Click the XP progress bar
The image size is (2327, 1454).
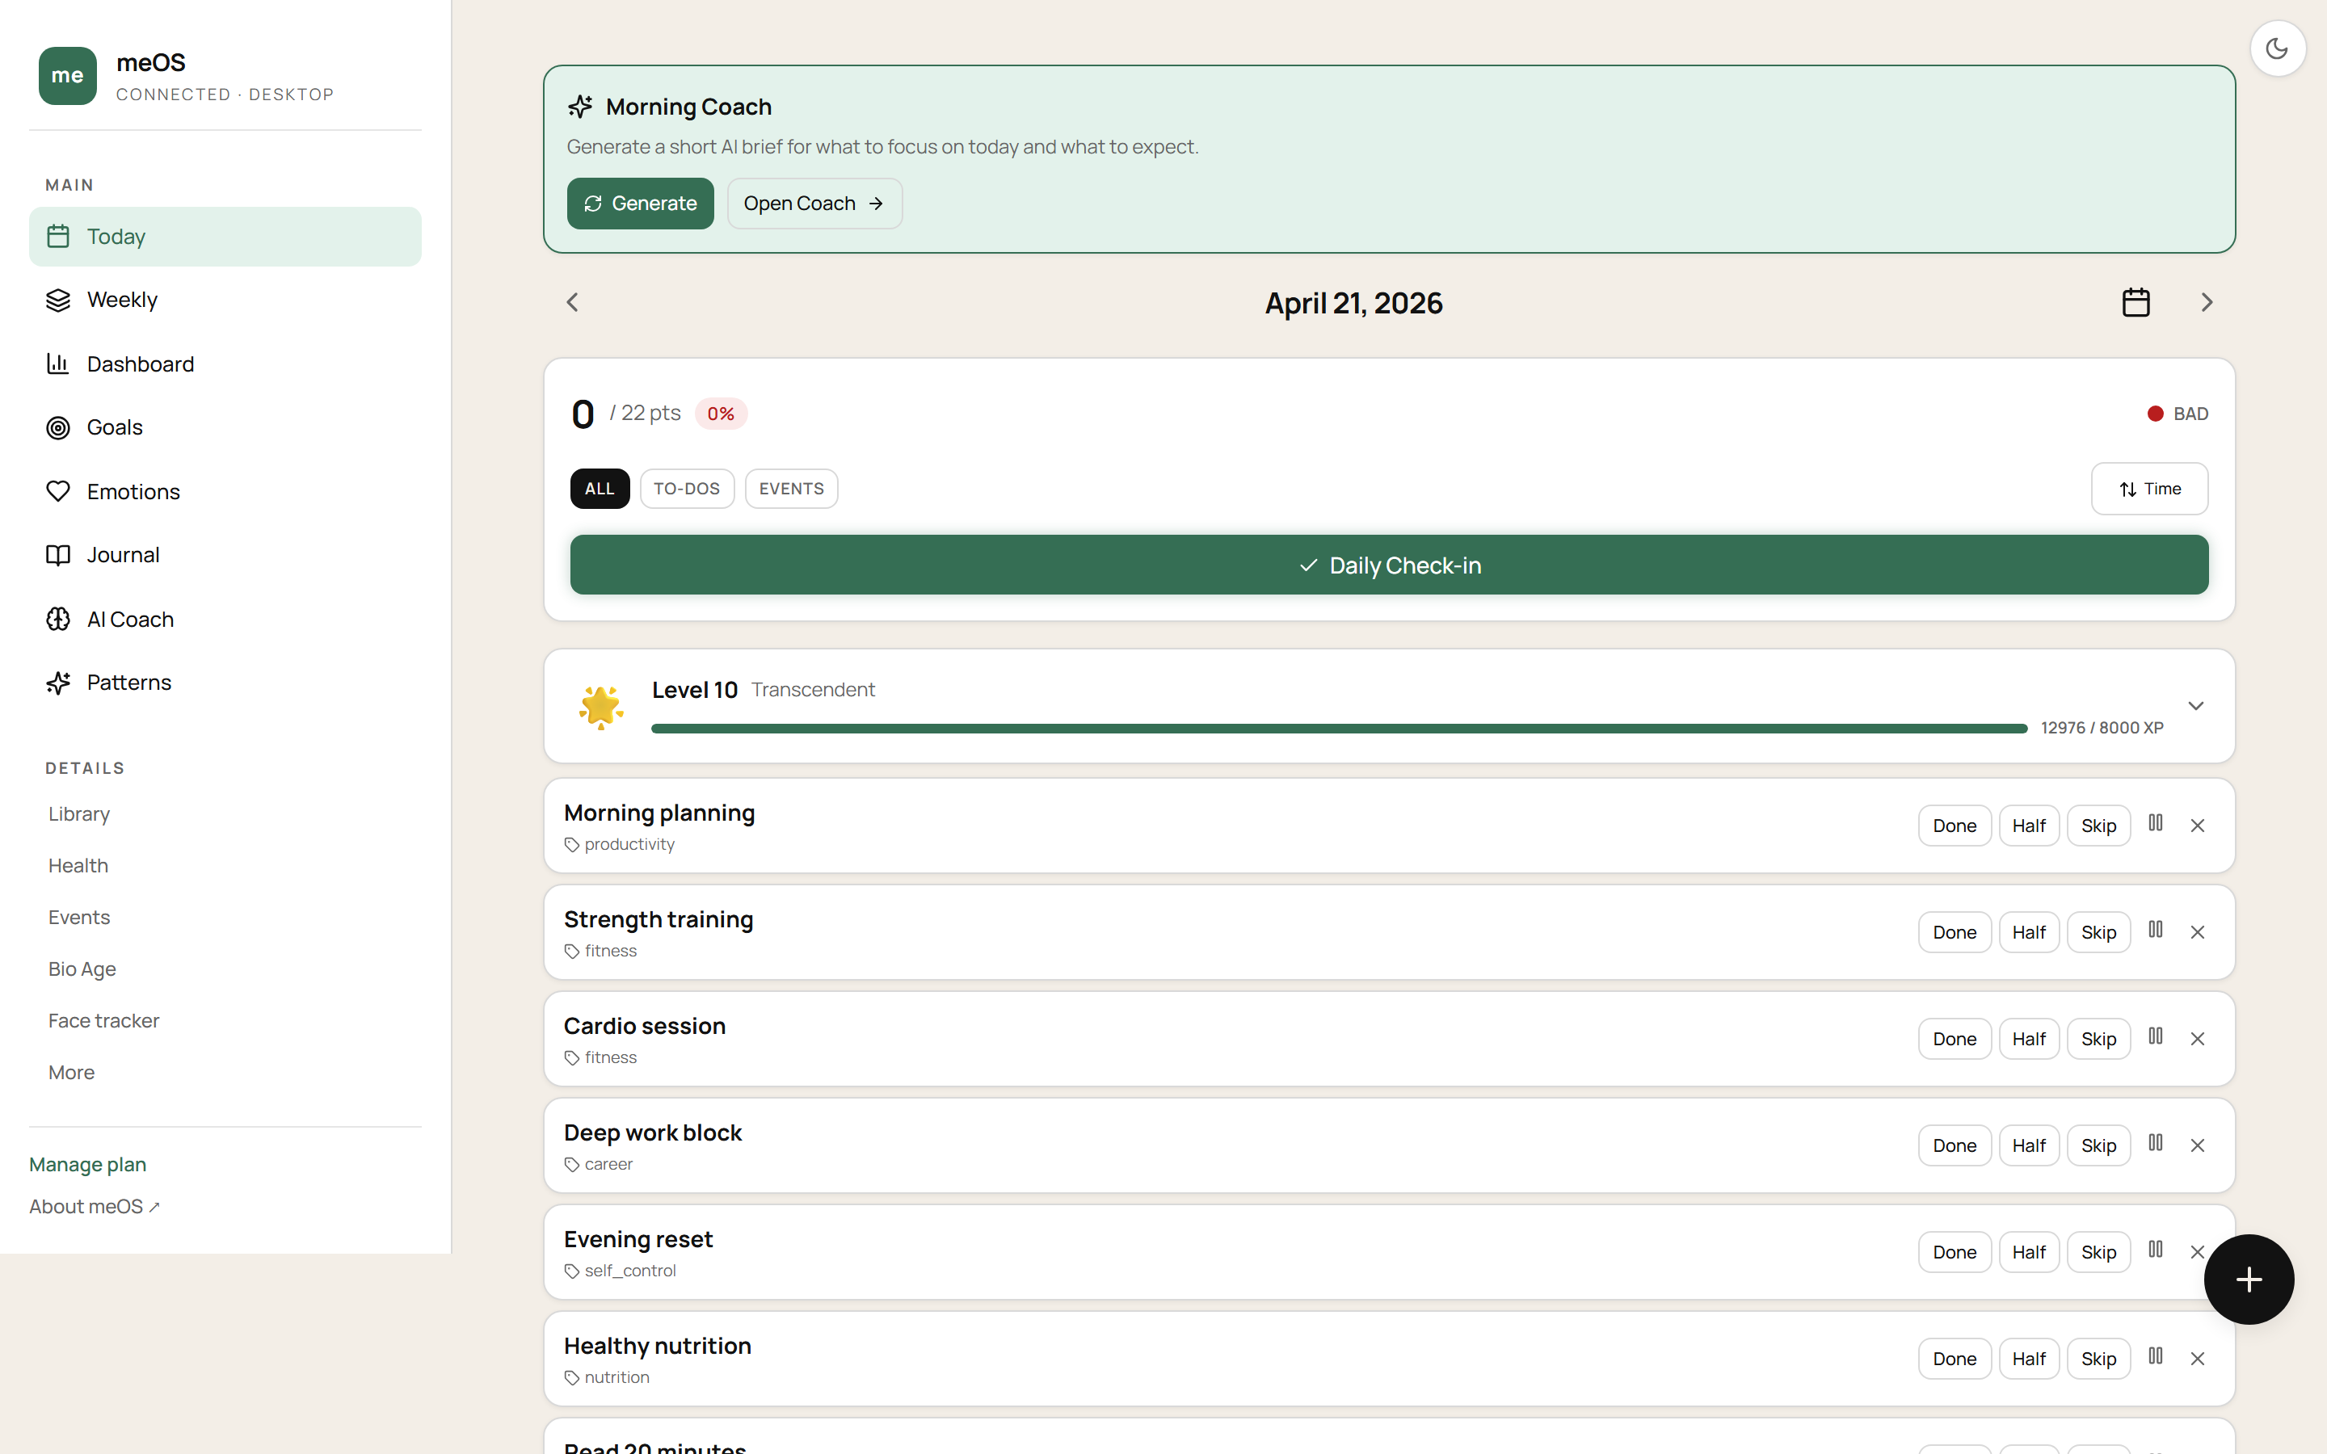pyautogui.click(x=1336, y=727)
